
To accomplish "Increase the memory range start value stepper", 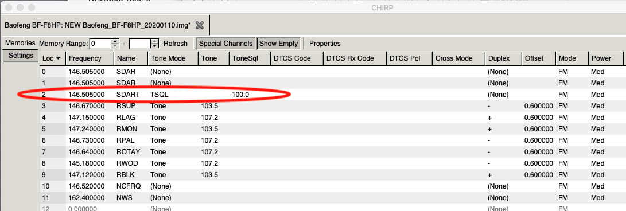I will tap(115, 41).
